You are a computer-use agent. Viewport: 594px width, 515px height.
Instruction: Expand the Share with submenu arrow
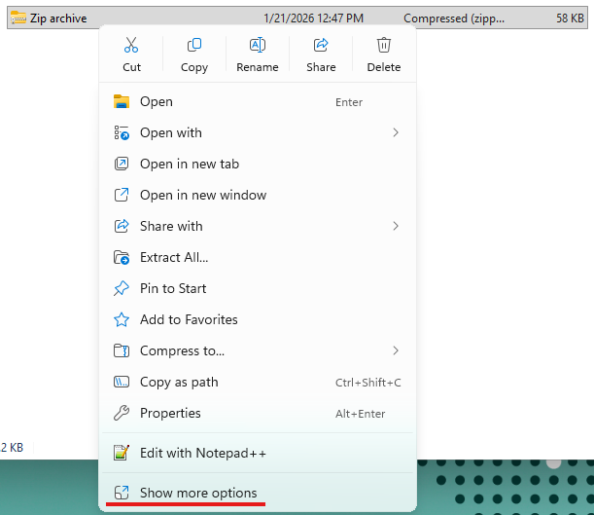pos(396,226)
